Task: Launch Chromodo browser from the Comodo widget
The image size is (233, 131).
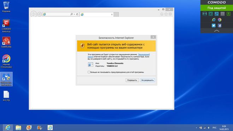Action: [220, 19]
